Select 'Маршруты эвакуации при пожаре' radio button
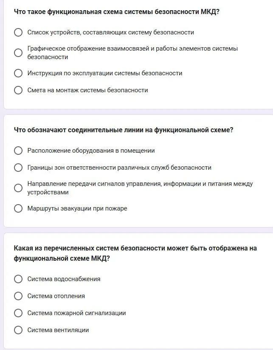The width and height of the screenshot is (273, 350). pos(18,208)
